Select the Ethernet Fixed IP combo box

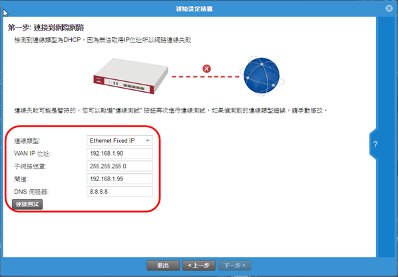click(x=120, y=140)
